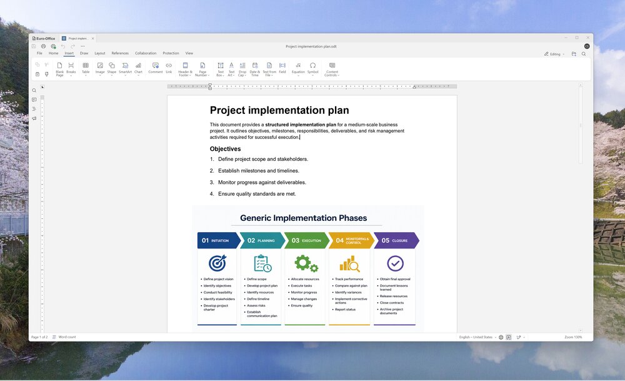Screen dimensions: 625x381
Task: Insert SmartArt graphic
Action: (x=125, y=69)
